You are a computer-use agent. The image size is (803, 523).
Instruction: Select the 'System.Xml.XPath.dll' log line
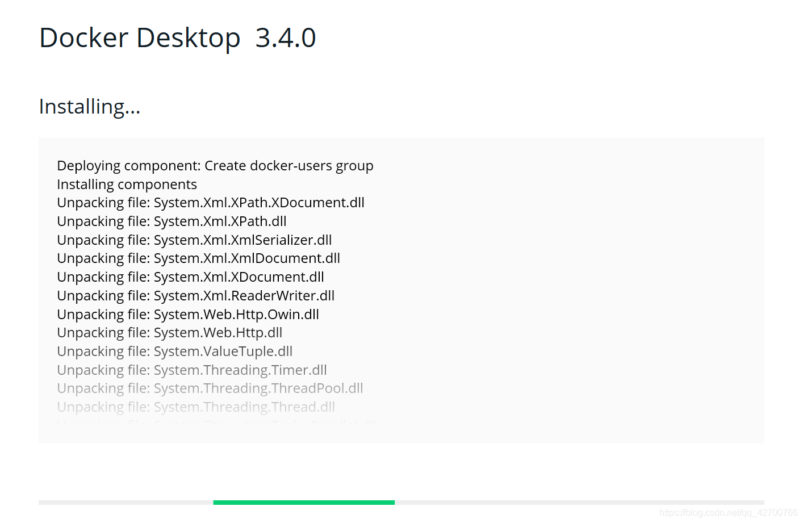tap(172, 221)
